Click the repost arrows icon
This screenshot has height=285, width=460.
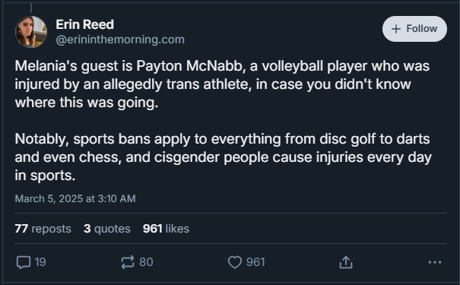tap(128, 262)
